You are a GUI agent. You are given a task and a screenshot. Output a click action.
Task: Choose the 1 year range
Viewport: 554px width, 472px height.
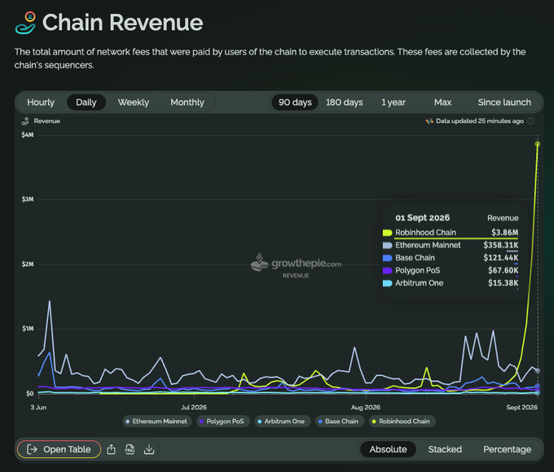[x=394, y=103]
